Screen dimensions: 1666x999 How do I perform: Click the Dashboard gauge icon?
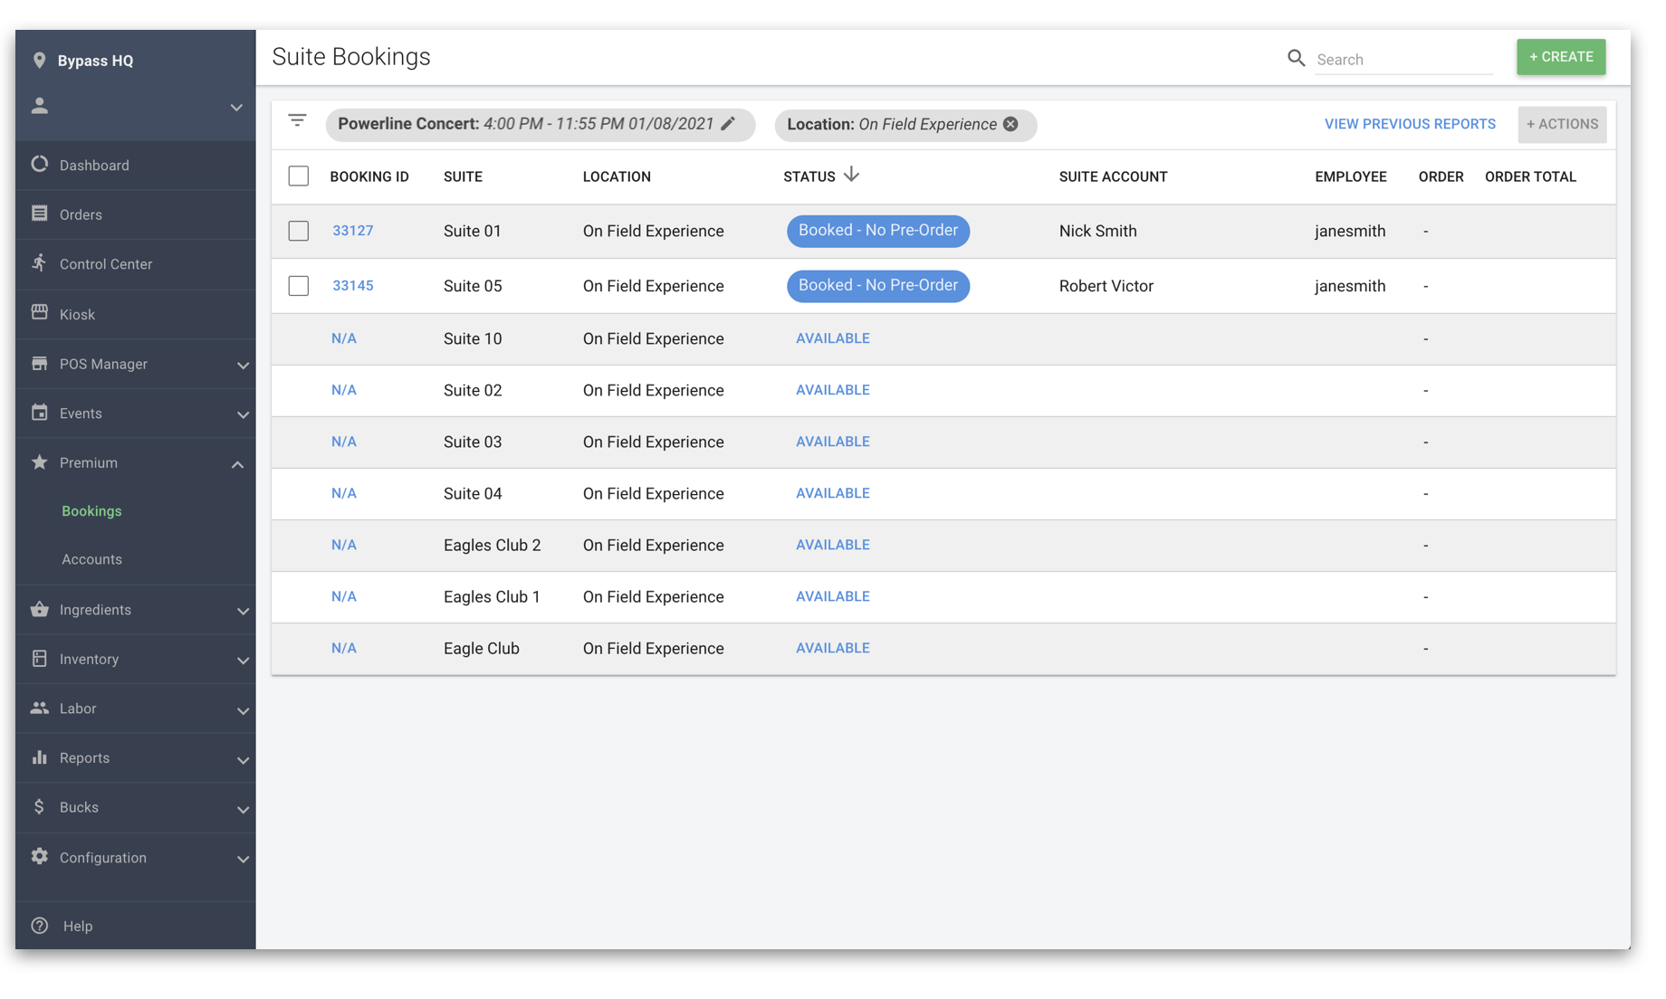tap(39, 165)
